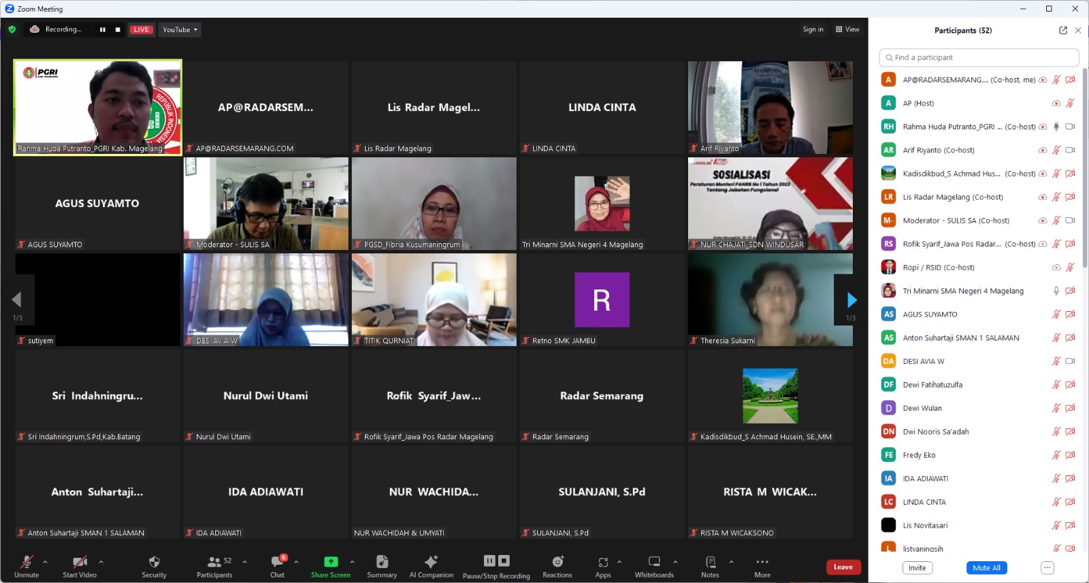Viewport: 1089px width, 583px height.
Task: Select the Retno SMK JAMBU tile
Action: (602, 300)
